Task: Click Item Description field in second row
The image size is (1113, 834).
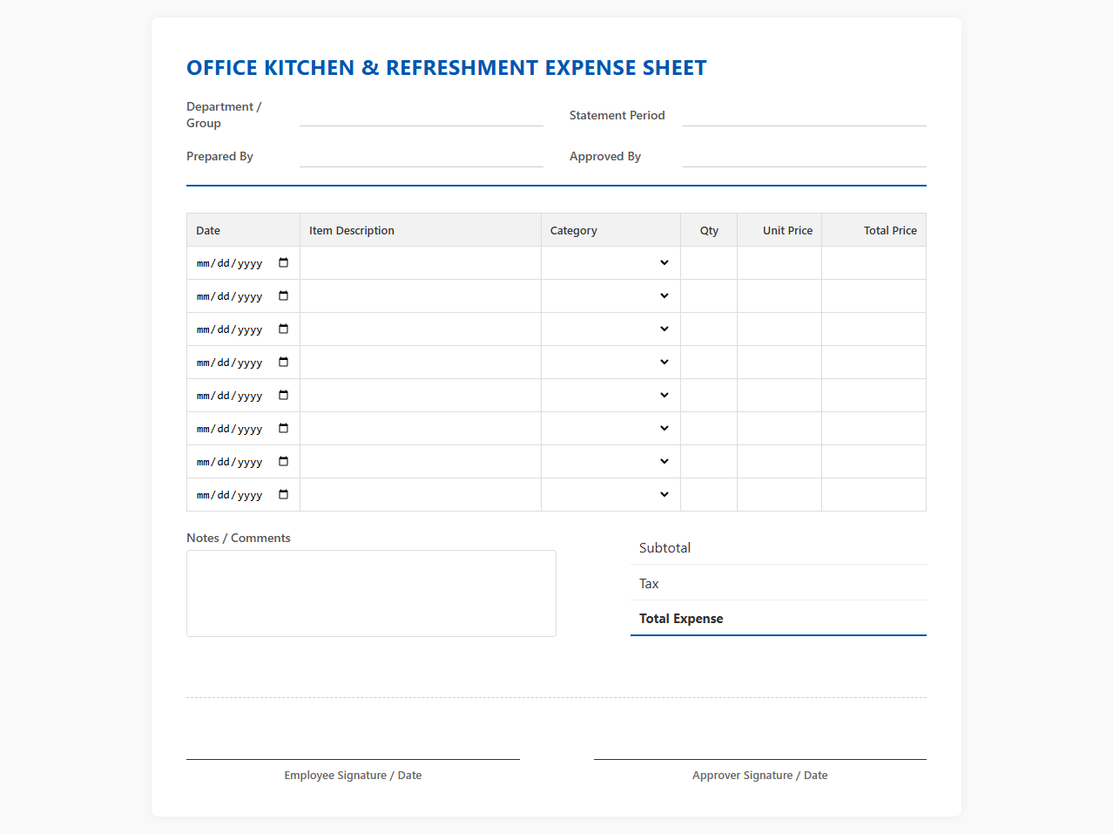Action: 421,296
